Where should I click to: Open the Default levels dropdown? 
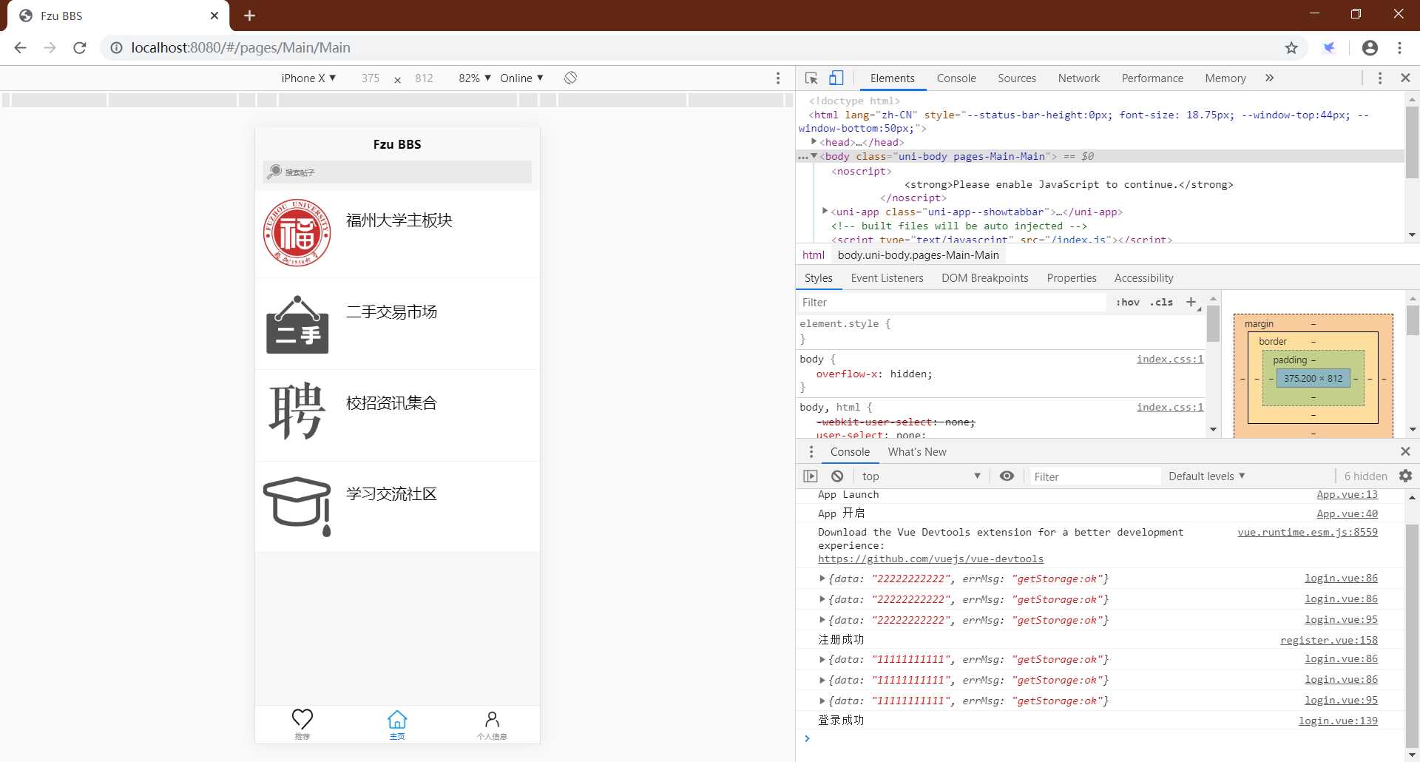[1207, 476]
